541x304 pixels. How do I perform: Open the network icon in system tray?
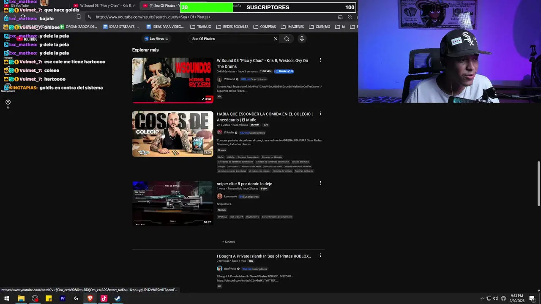pyautogui.click(x=489, y=299)
